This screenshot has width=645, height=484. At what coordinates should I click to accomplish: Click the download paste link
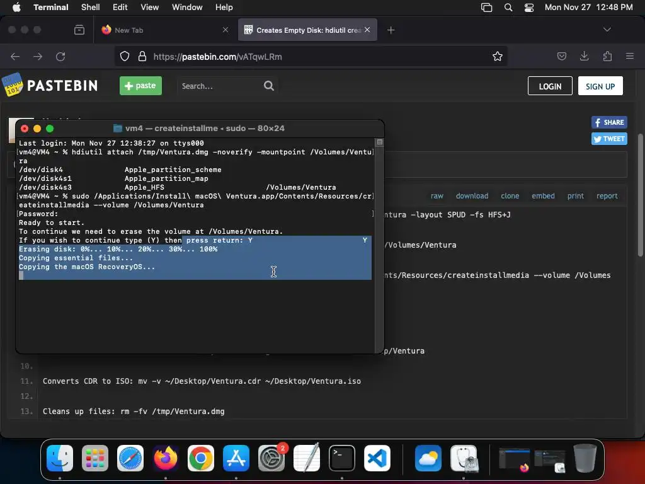coord(472,196)
